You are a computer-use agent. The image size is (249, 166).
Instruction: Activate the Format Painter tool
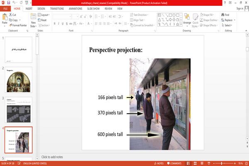pos(18,25)
